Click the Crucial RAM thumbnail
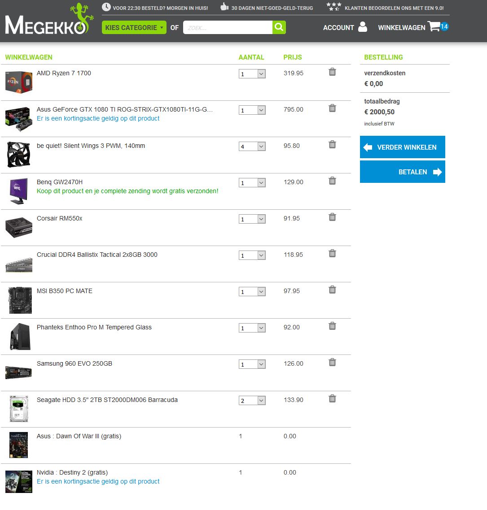 click(19, 264)
